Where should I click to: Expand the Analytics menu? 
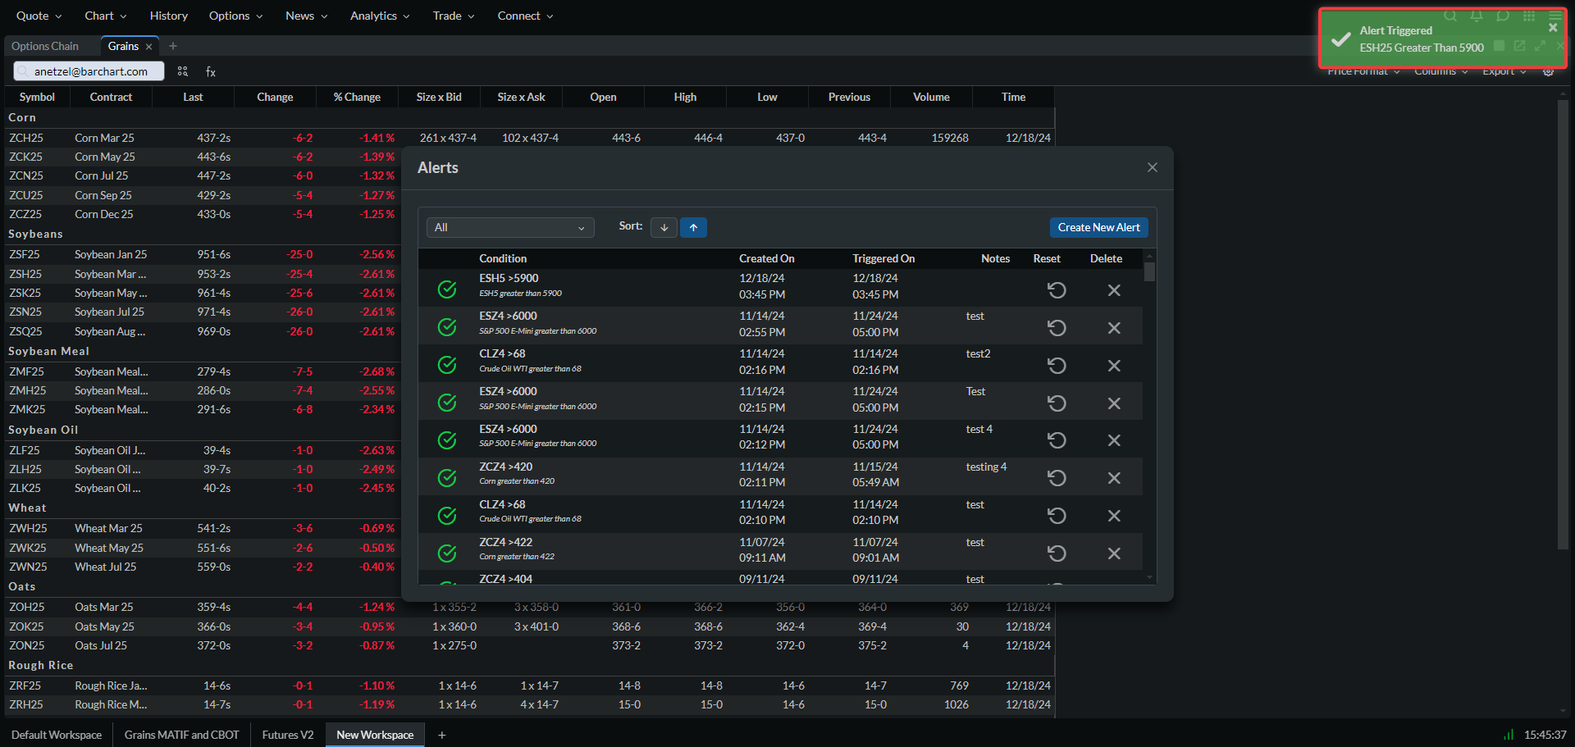(379, 16)
